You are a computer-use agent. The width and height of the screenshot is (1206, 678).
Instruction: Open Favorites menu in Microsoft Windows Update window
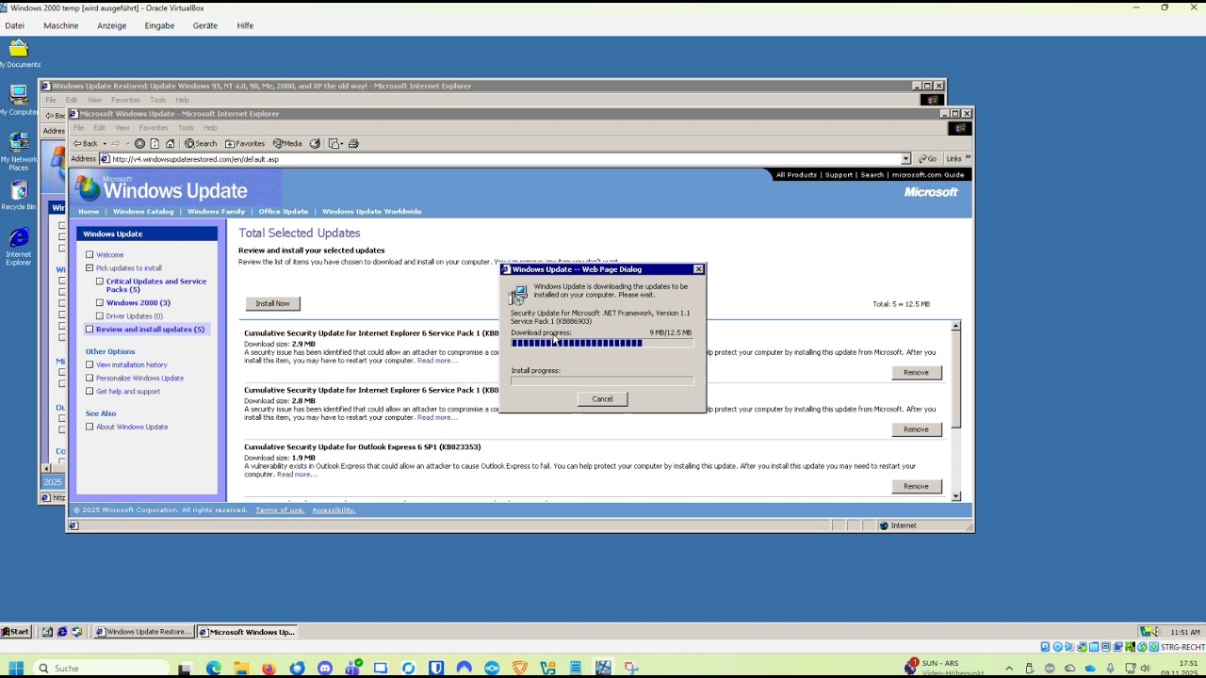[153, 127]
